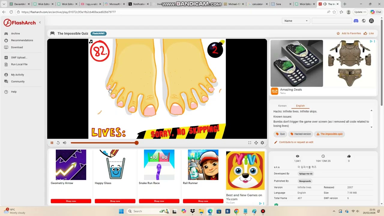Launch Google Chrome from the taskbar

(x=236, y=211)
